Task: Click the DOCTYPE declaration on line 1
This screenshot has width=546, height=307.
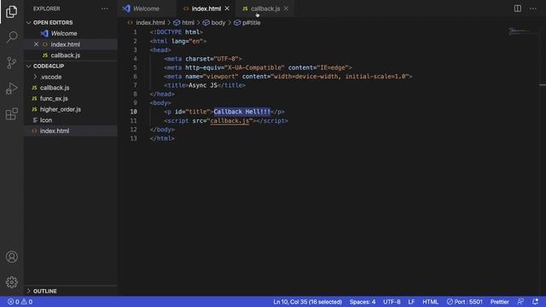Action: click(177, 32)
